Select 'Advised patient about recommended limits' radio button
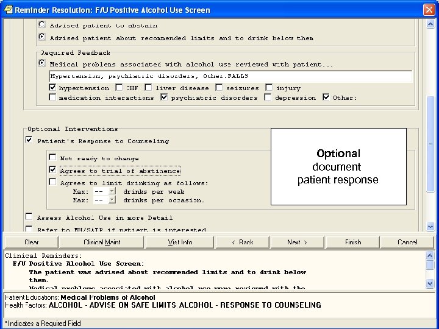Viewport: 439px width, 329px height. click(42, 37)
